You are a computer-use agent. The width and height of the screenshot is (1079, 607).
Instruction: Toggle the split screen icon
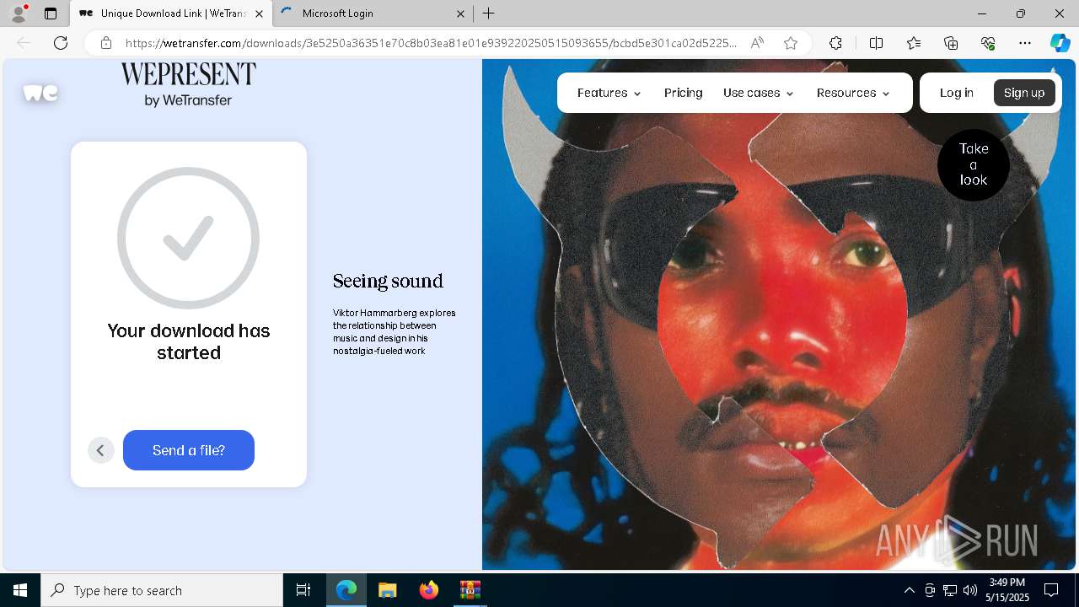(876, 43)
